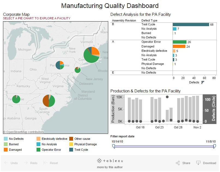Select the Tennessee pie chart
Screen dimensions: 220x172
[x=16, y=99]
